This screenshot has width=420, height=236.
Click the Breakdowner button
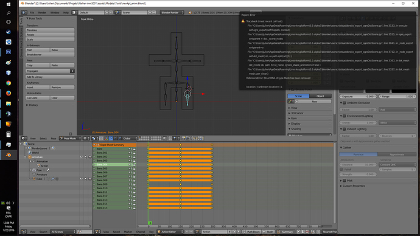click(x=50, y=55)
